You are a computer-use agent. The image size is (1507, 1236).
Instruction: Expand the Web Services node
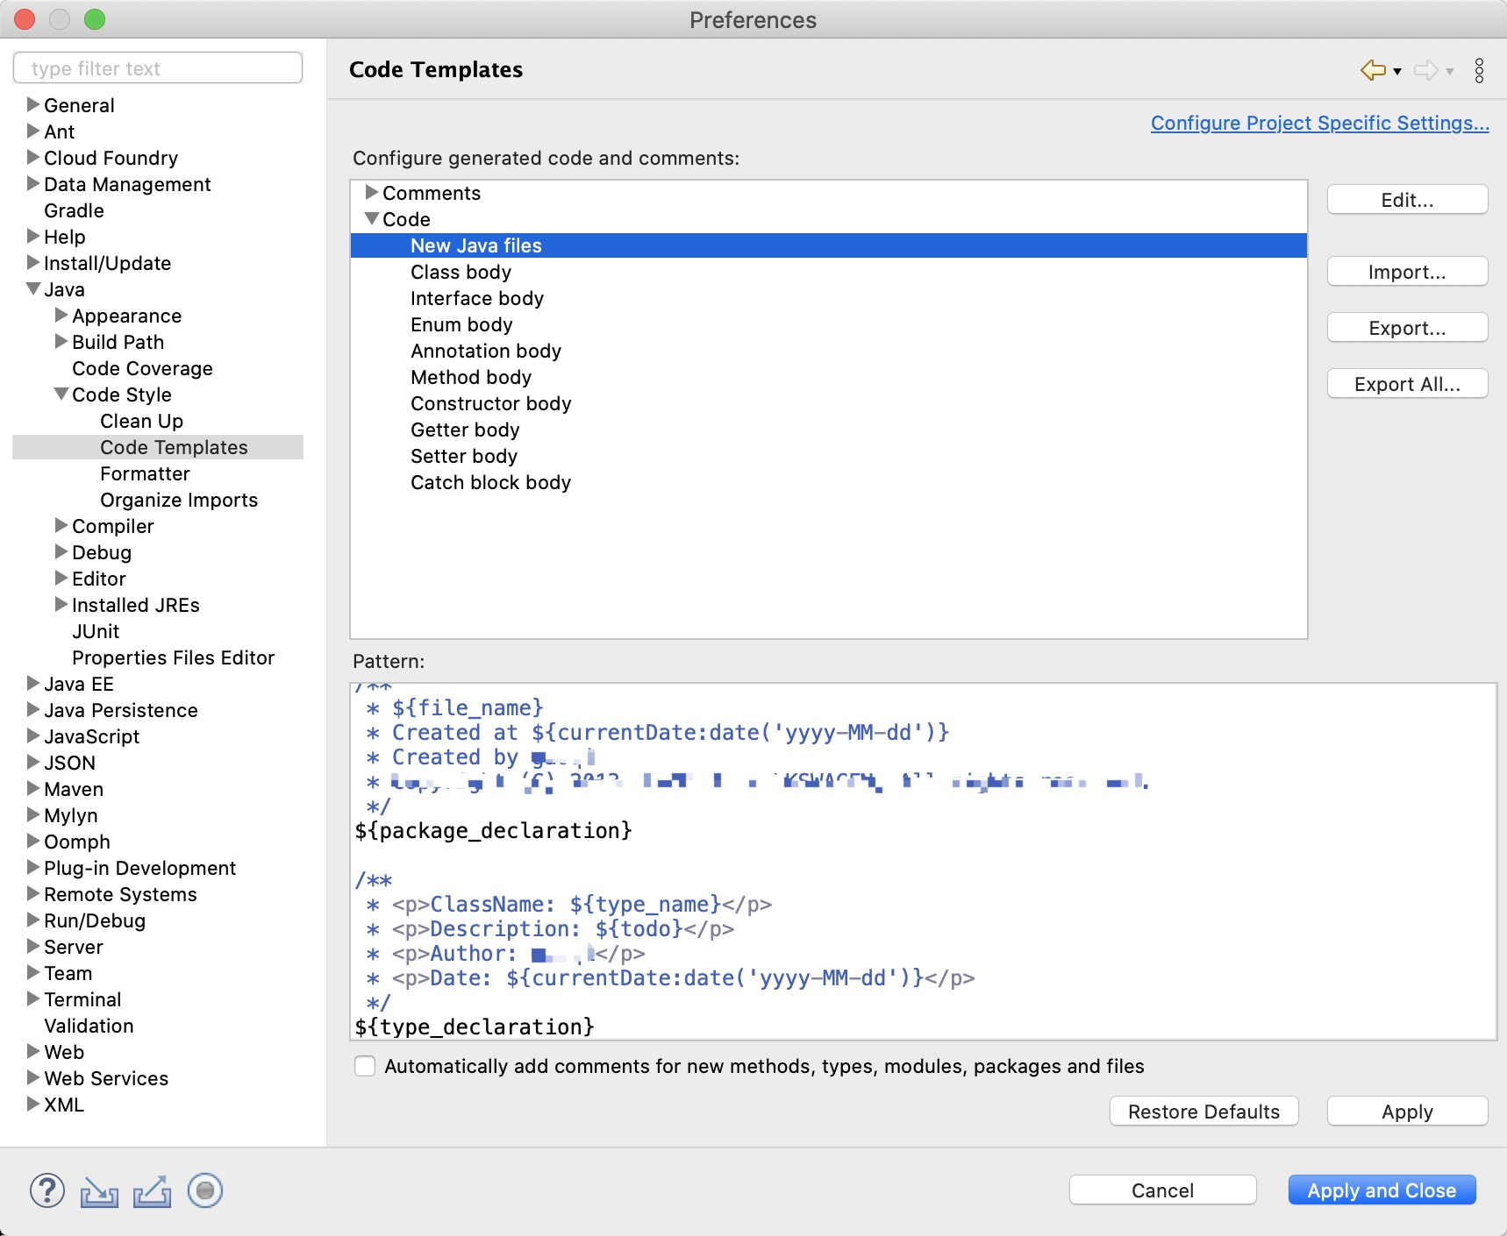tap(33, 1077)
